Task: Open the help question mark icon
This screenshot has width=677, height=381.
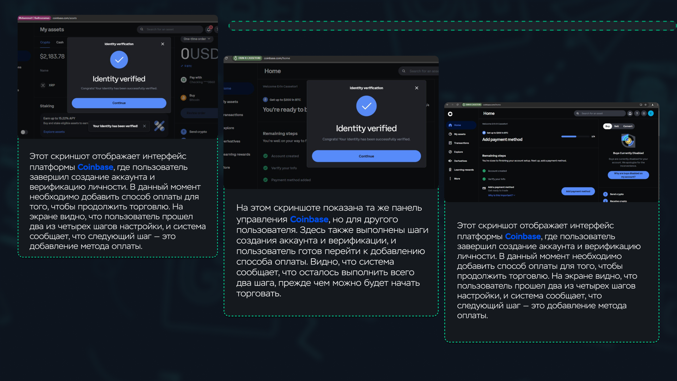Action: 637,114
